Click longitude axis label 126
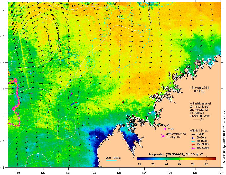The image size is (226, 175). tap(195, 172)
